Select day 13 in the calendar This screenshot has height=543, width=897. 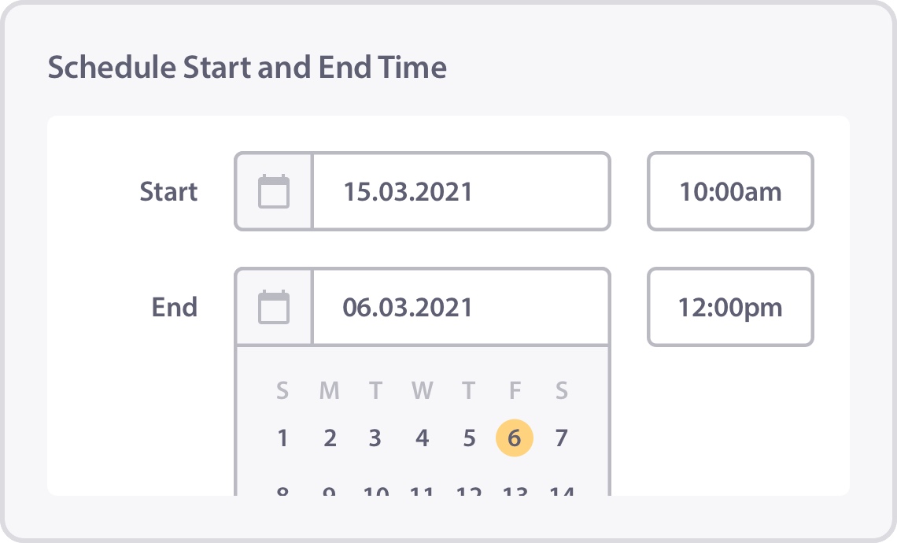(x=515, y=491)
